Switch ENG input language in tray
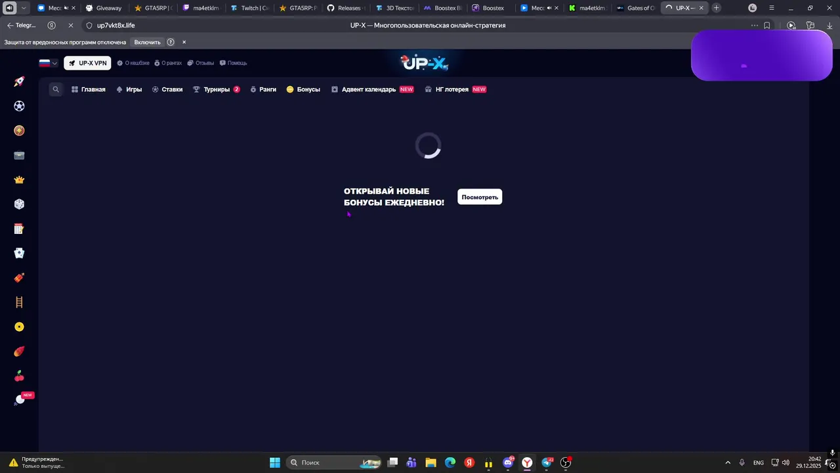The width and height of the screenshot is (840, 473). click(759, 462)
